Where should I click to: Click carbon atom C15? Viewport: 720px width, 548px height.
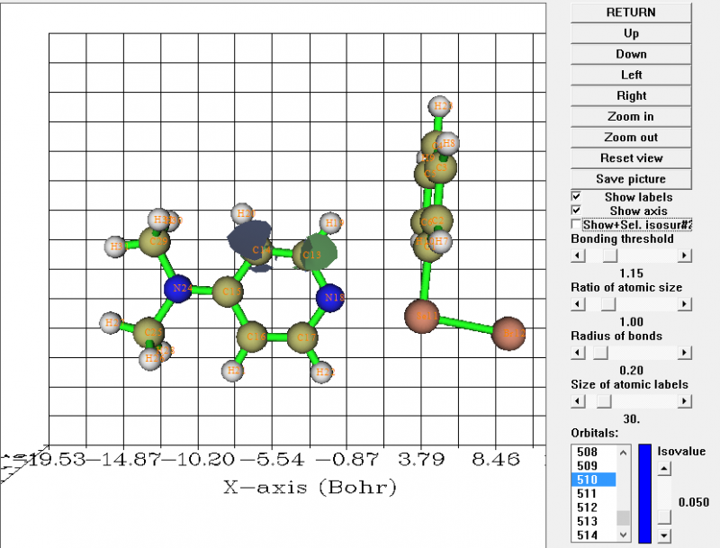[x=228, y=292]
